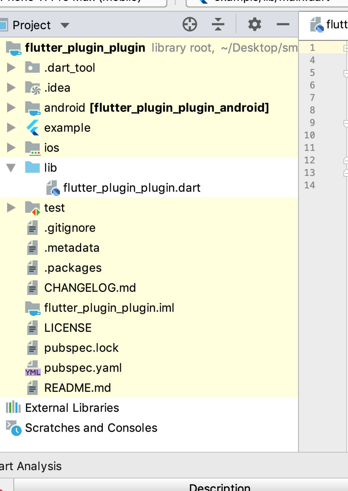Viewport: 348px width, 491px height.
Task: Click the file icon beside LICENSE
Action: click(x=32, y=328)
